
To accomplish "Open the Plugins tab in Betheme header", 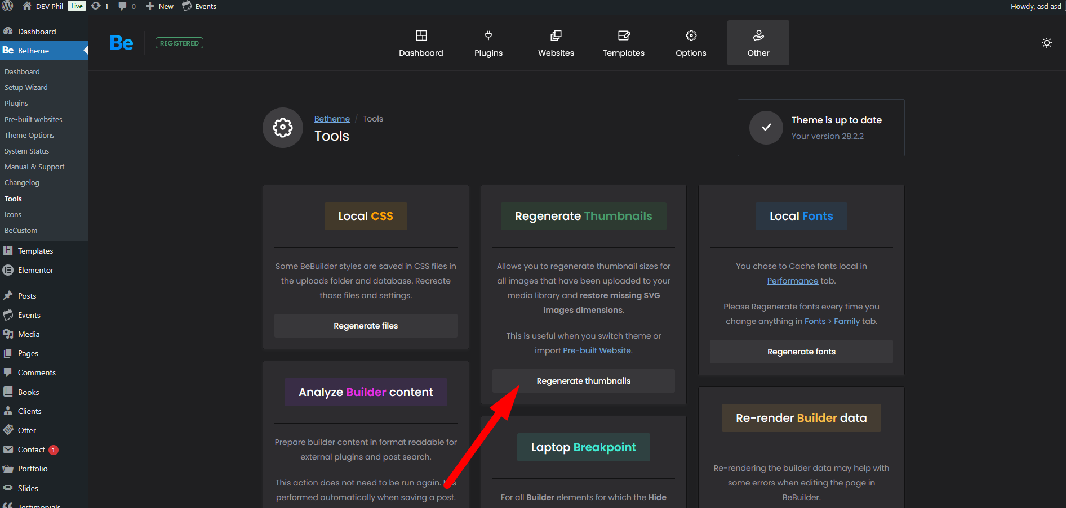I will (x=488, y=43).
